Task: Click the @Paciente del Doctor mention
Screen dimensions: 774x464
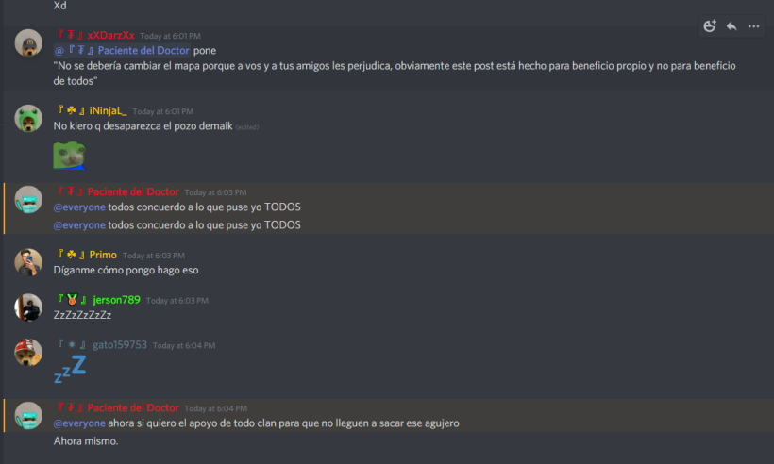Action: tap(122, 50)
